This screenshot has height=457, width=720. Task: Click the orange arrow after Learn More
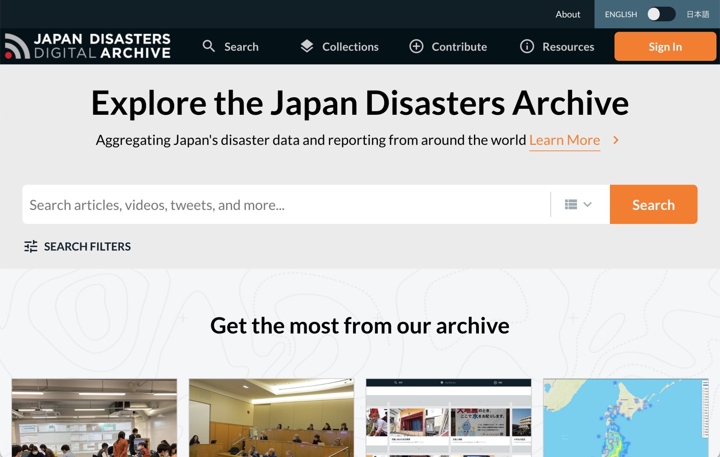(x=616, y=140)
